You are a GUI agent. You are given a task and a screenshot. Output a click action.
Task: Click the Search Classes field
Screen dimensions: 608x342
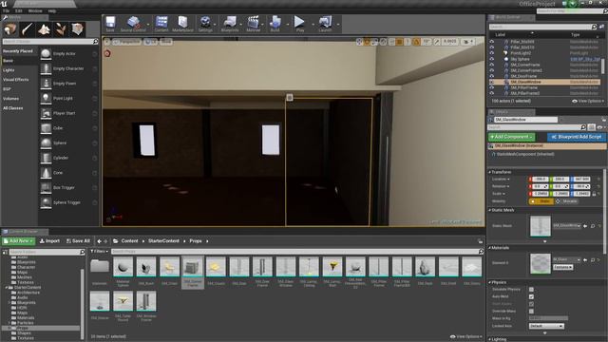[x=50, y=42]
